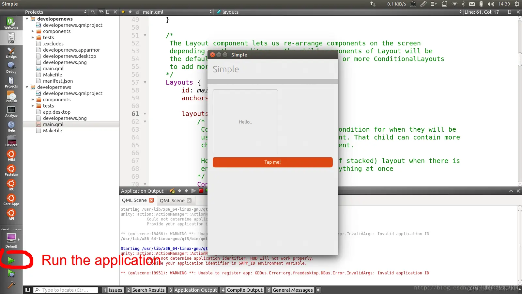Open the Application Output pane button
Viewport: 522px width, 294px height.
click(193, 290)
